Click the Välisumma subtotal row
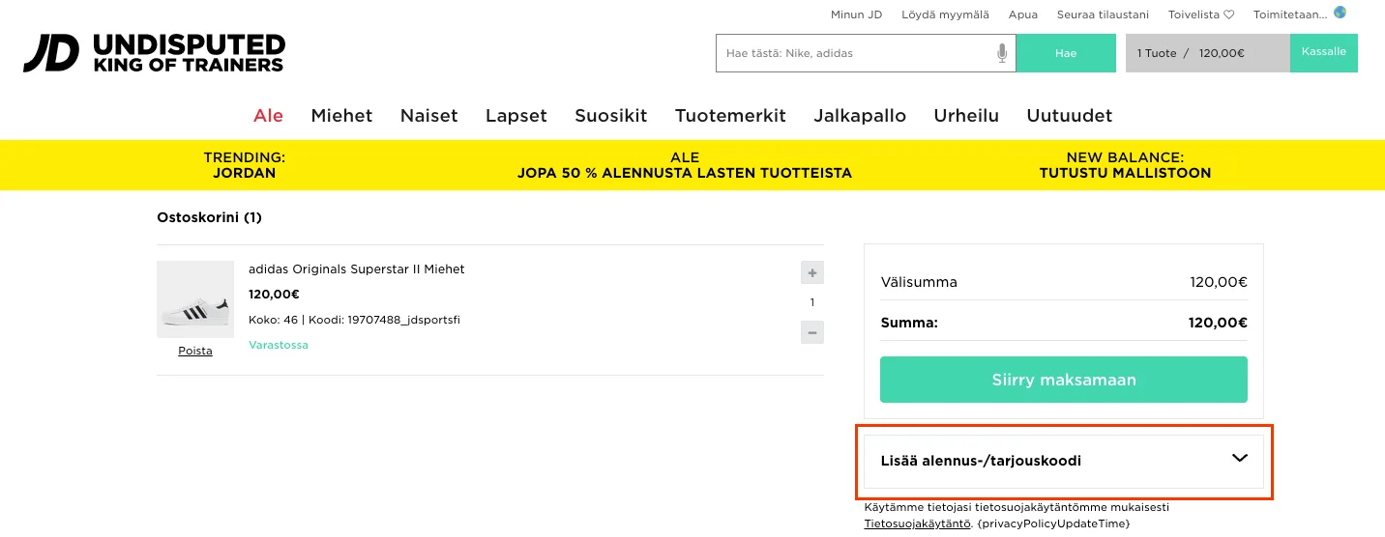This screenshot has height=537, width=1385. pyautogui.click(x=1064, y=283)
